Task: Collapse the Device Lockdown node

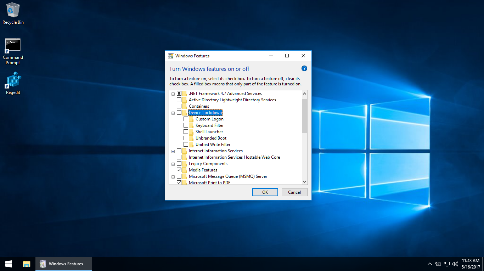Action: point(173,112)
